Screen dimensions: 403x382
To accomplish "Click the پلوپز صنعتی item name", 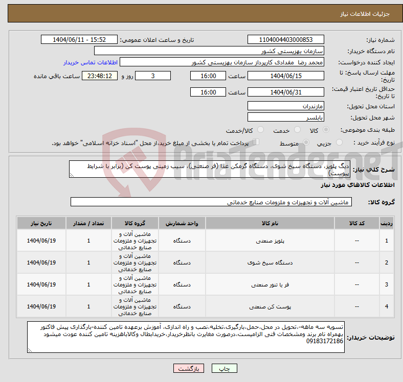I will pyautogui.click(x=270, y=241).
